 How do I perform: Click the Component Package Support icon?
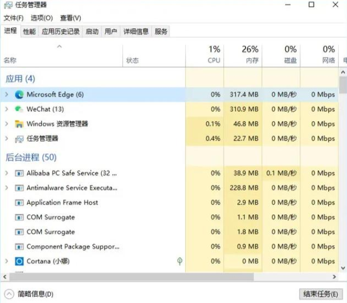[19, 247]
